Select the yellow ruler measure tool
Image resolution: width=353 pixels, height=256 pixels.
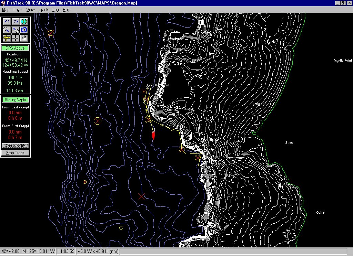7,38
